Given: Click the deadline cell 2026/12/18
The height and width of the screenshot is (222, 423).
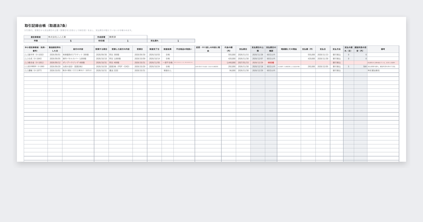Looking at the screenshot, I should click(258, 67).
